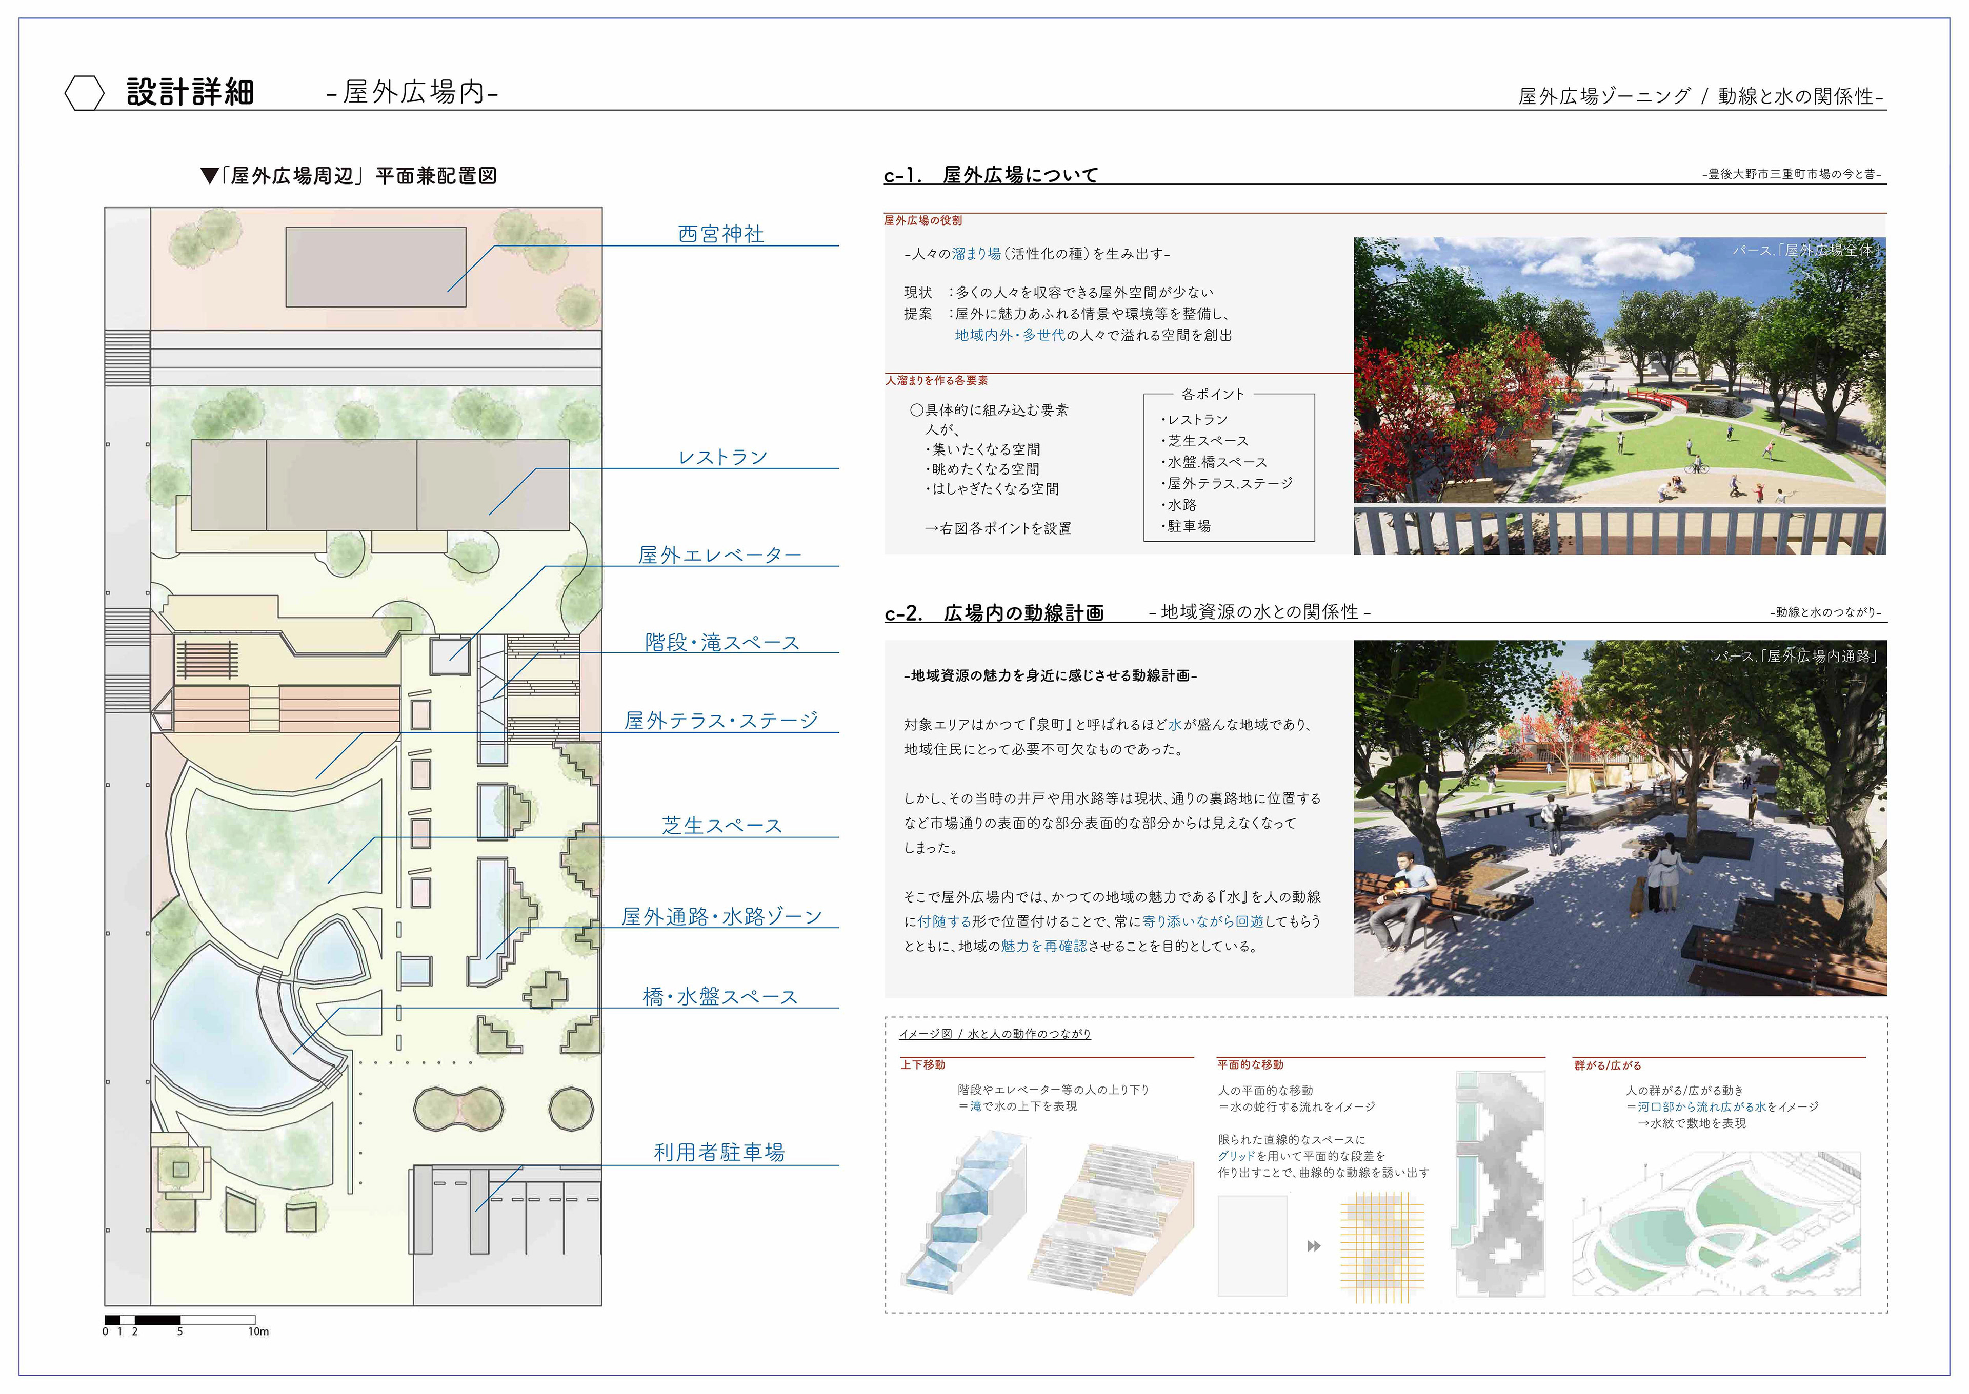Click the 芝生スペース label
This screenshot has height=1394, width=1969.
pos(721,826)
